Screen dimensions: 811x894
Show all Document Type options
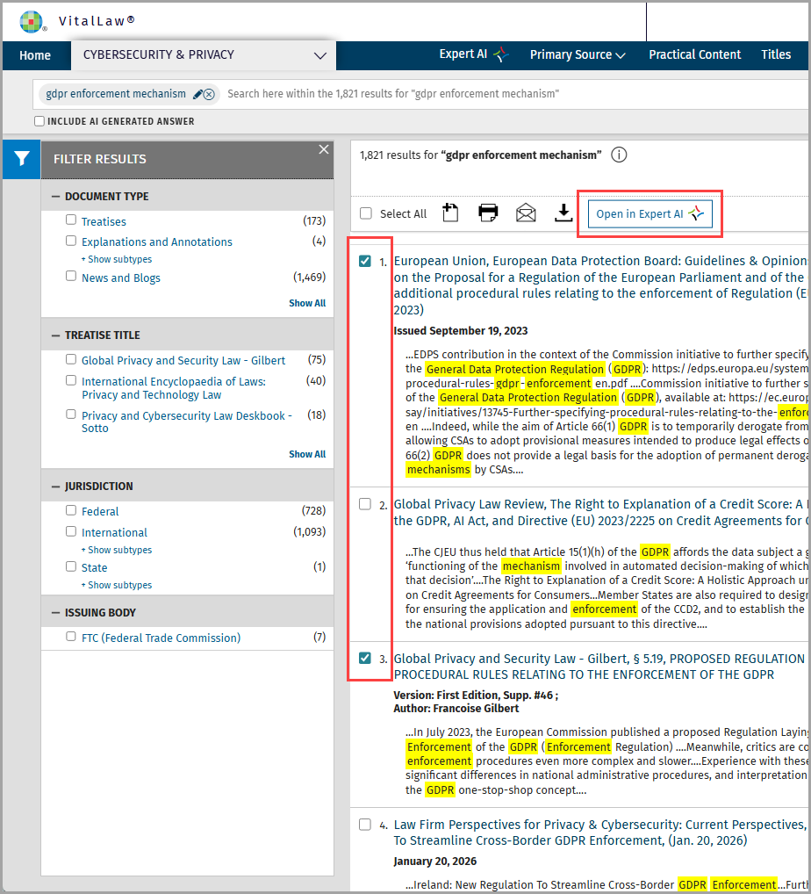coord(307,303)
